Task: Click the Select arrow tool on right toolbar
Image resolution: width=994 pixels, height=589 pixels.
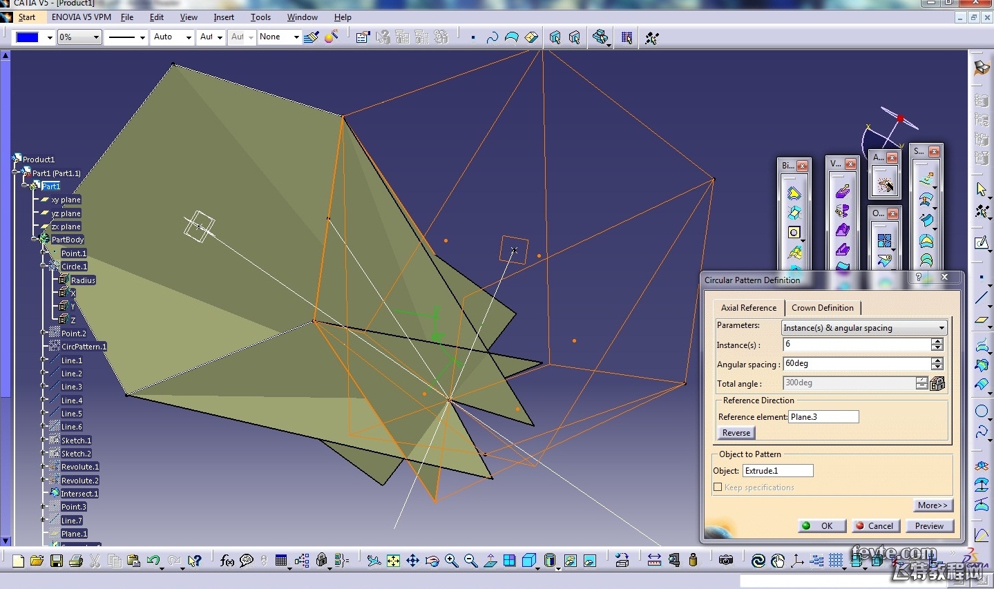Action: click(x=982, y=189)
